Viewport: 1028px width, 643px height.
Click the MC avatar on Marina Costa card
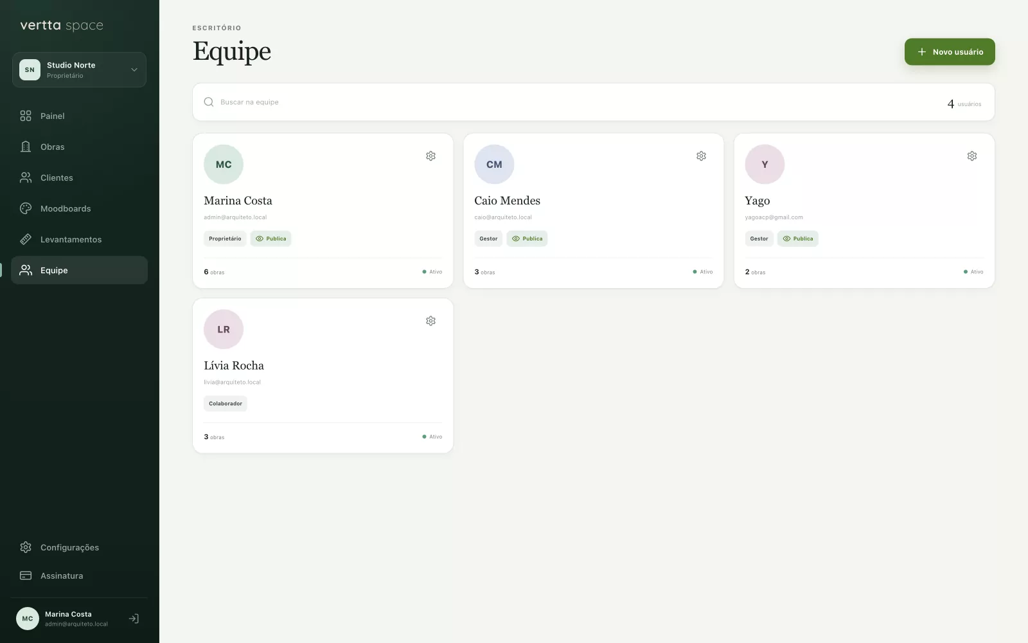tap(224, 165)
